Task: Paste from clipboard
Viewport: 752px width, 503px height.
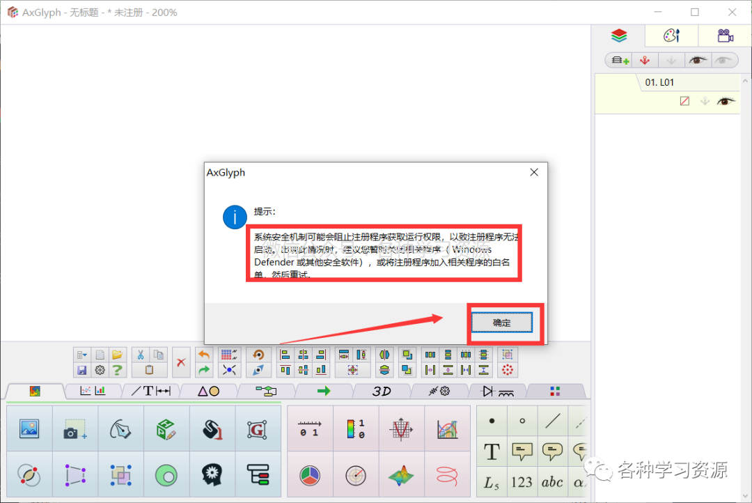Action: coord(149,370)
